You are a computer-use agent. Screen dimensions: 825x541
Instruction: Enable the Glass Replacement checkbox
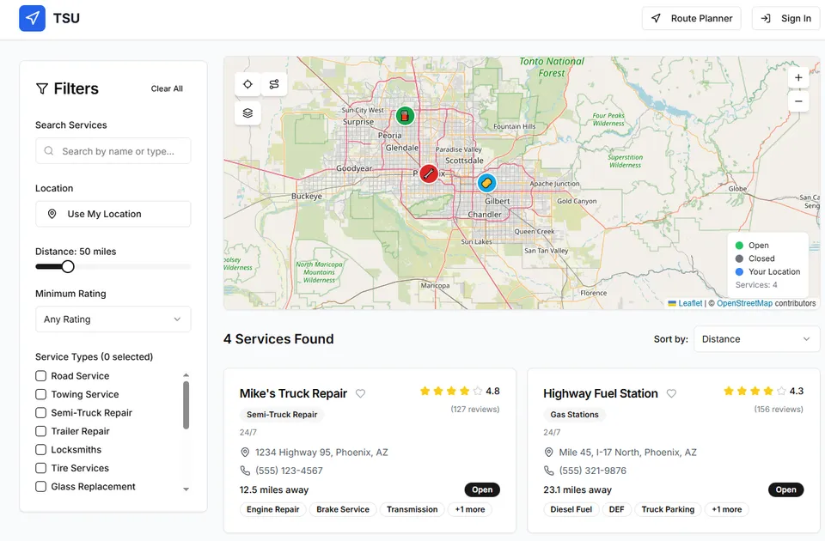40,486
